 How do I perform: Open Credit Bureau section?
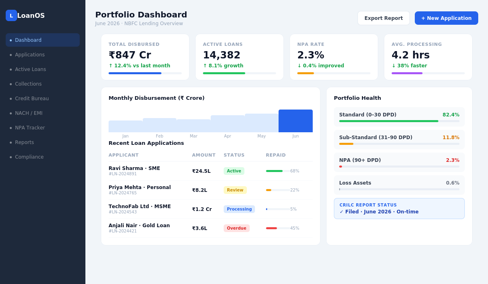[43, 99]
